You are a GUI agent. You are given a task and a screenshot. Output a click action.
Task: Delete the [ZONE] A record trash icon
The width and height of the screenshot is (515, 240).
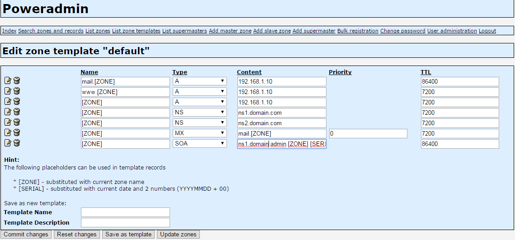tap(17, 102)
